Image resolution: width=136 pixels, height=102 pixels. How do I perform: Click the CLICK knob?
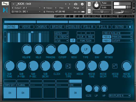coord(57,66)
